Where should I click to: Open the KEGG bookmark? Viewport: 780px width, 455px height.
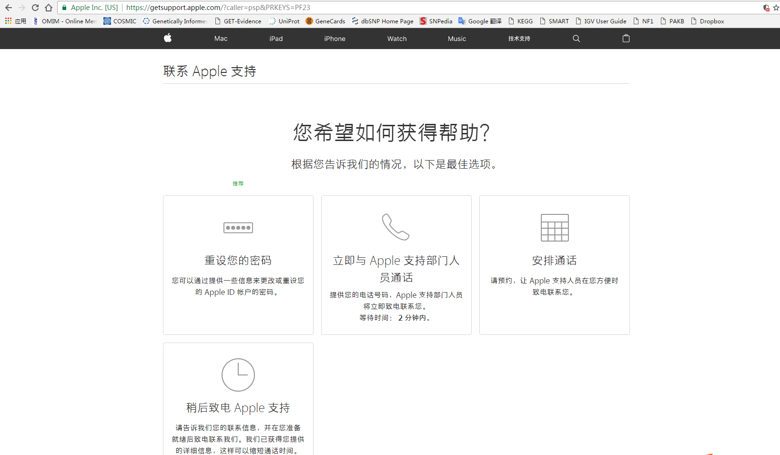(521, 21)
